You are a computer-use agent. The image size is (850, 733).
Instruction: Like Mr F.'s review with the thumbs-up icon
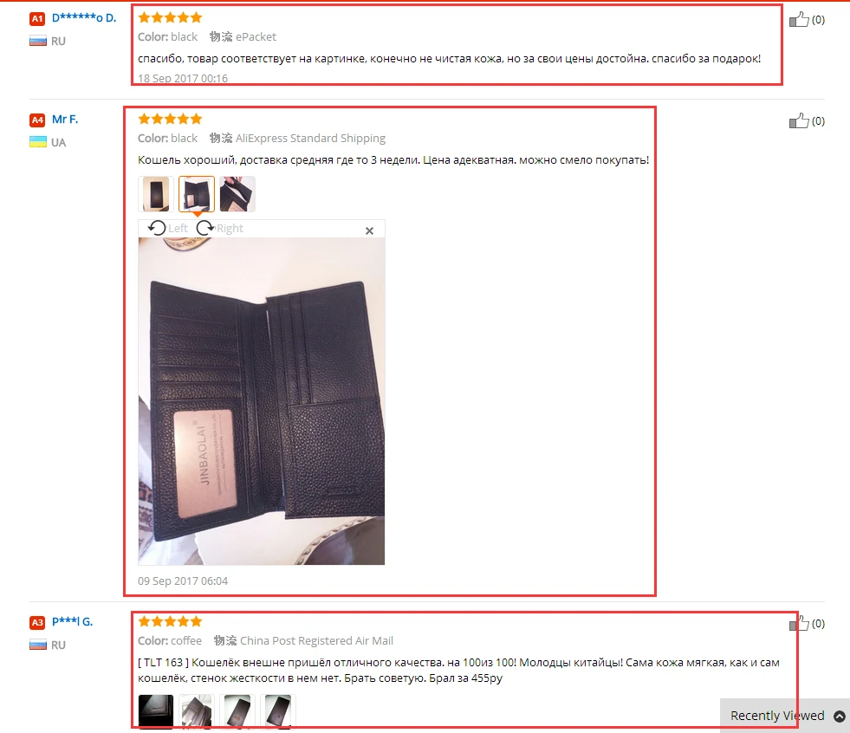click(799, 120)
